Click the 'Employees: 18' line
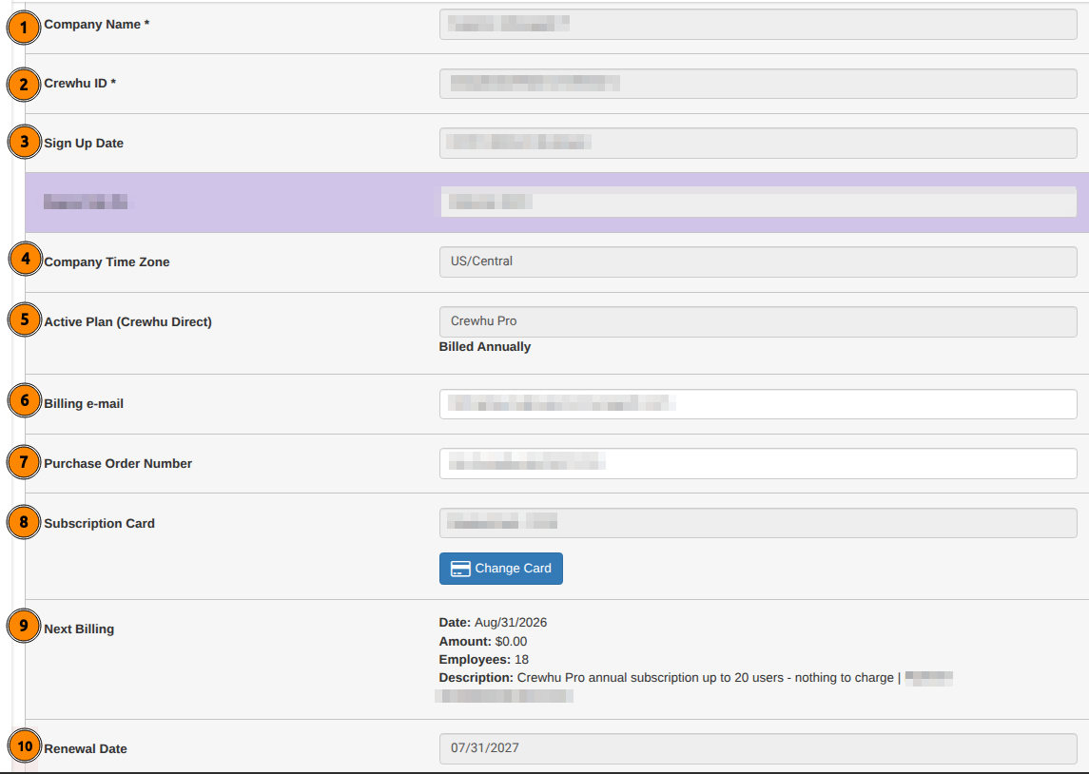Viewport: 1089px width, 774px height. tap(483, 660)
